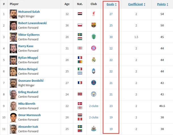Click Mika Biereth's '2 clubs' link
173x135 pixels.
(94, 106)
